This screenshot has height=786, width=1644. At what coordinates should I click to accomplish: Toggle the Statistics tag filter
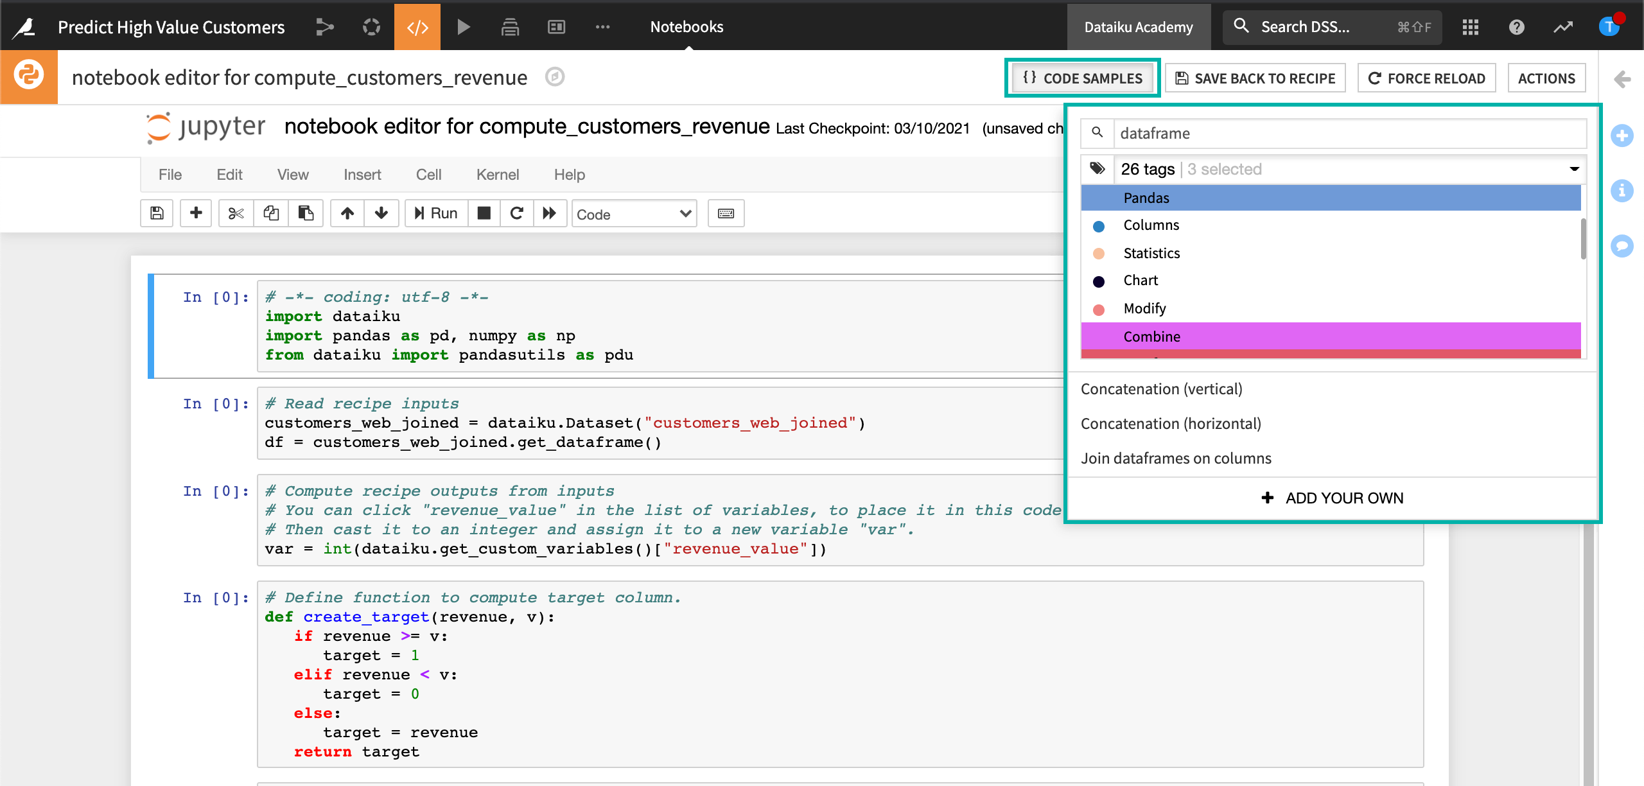tap(1151, 253)
